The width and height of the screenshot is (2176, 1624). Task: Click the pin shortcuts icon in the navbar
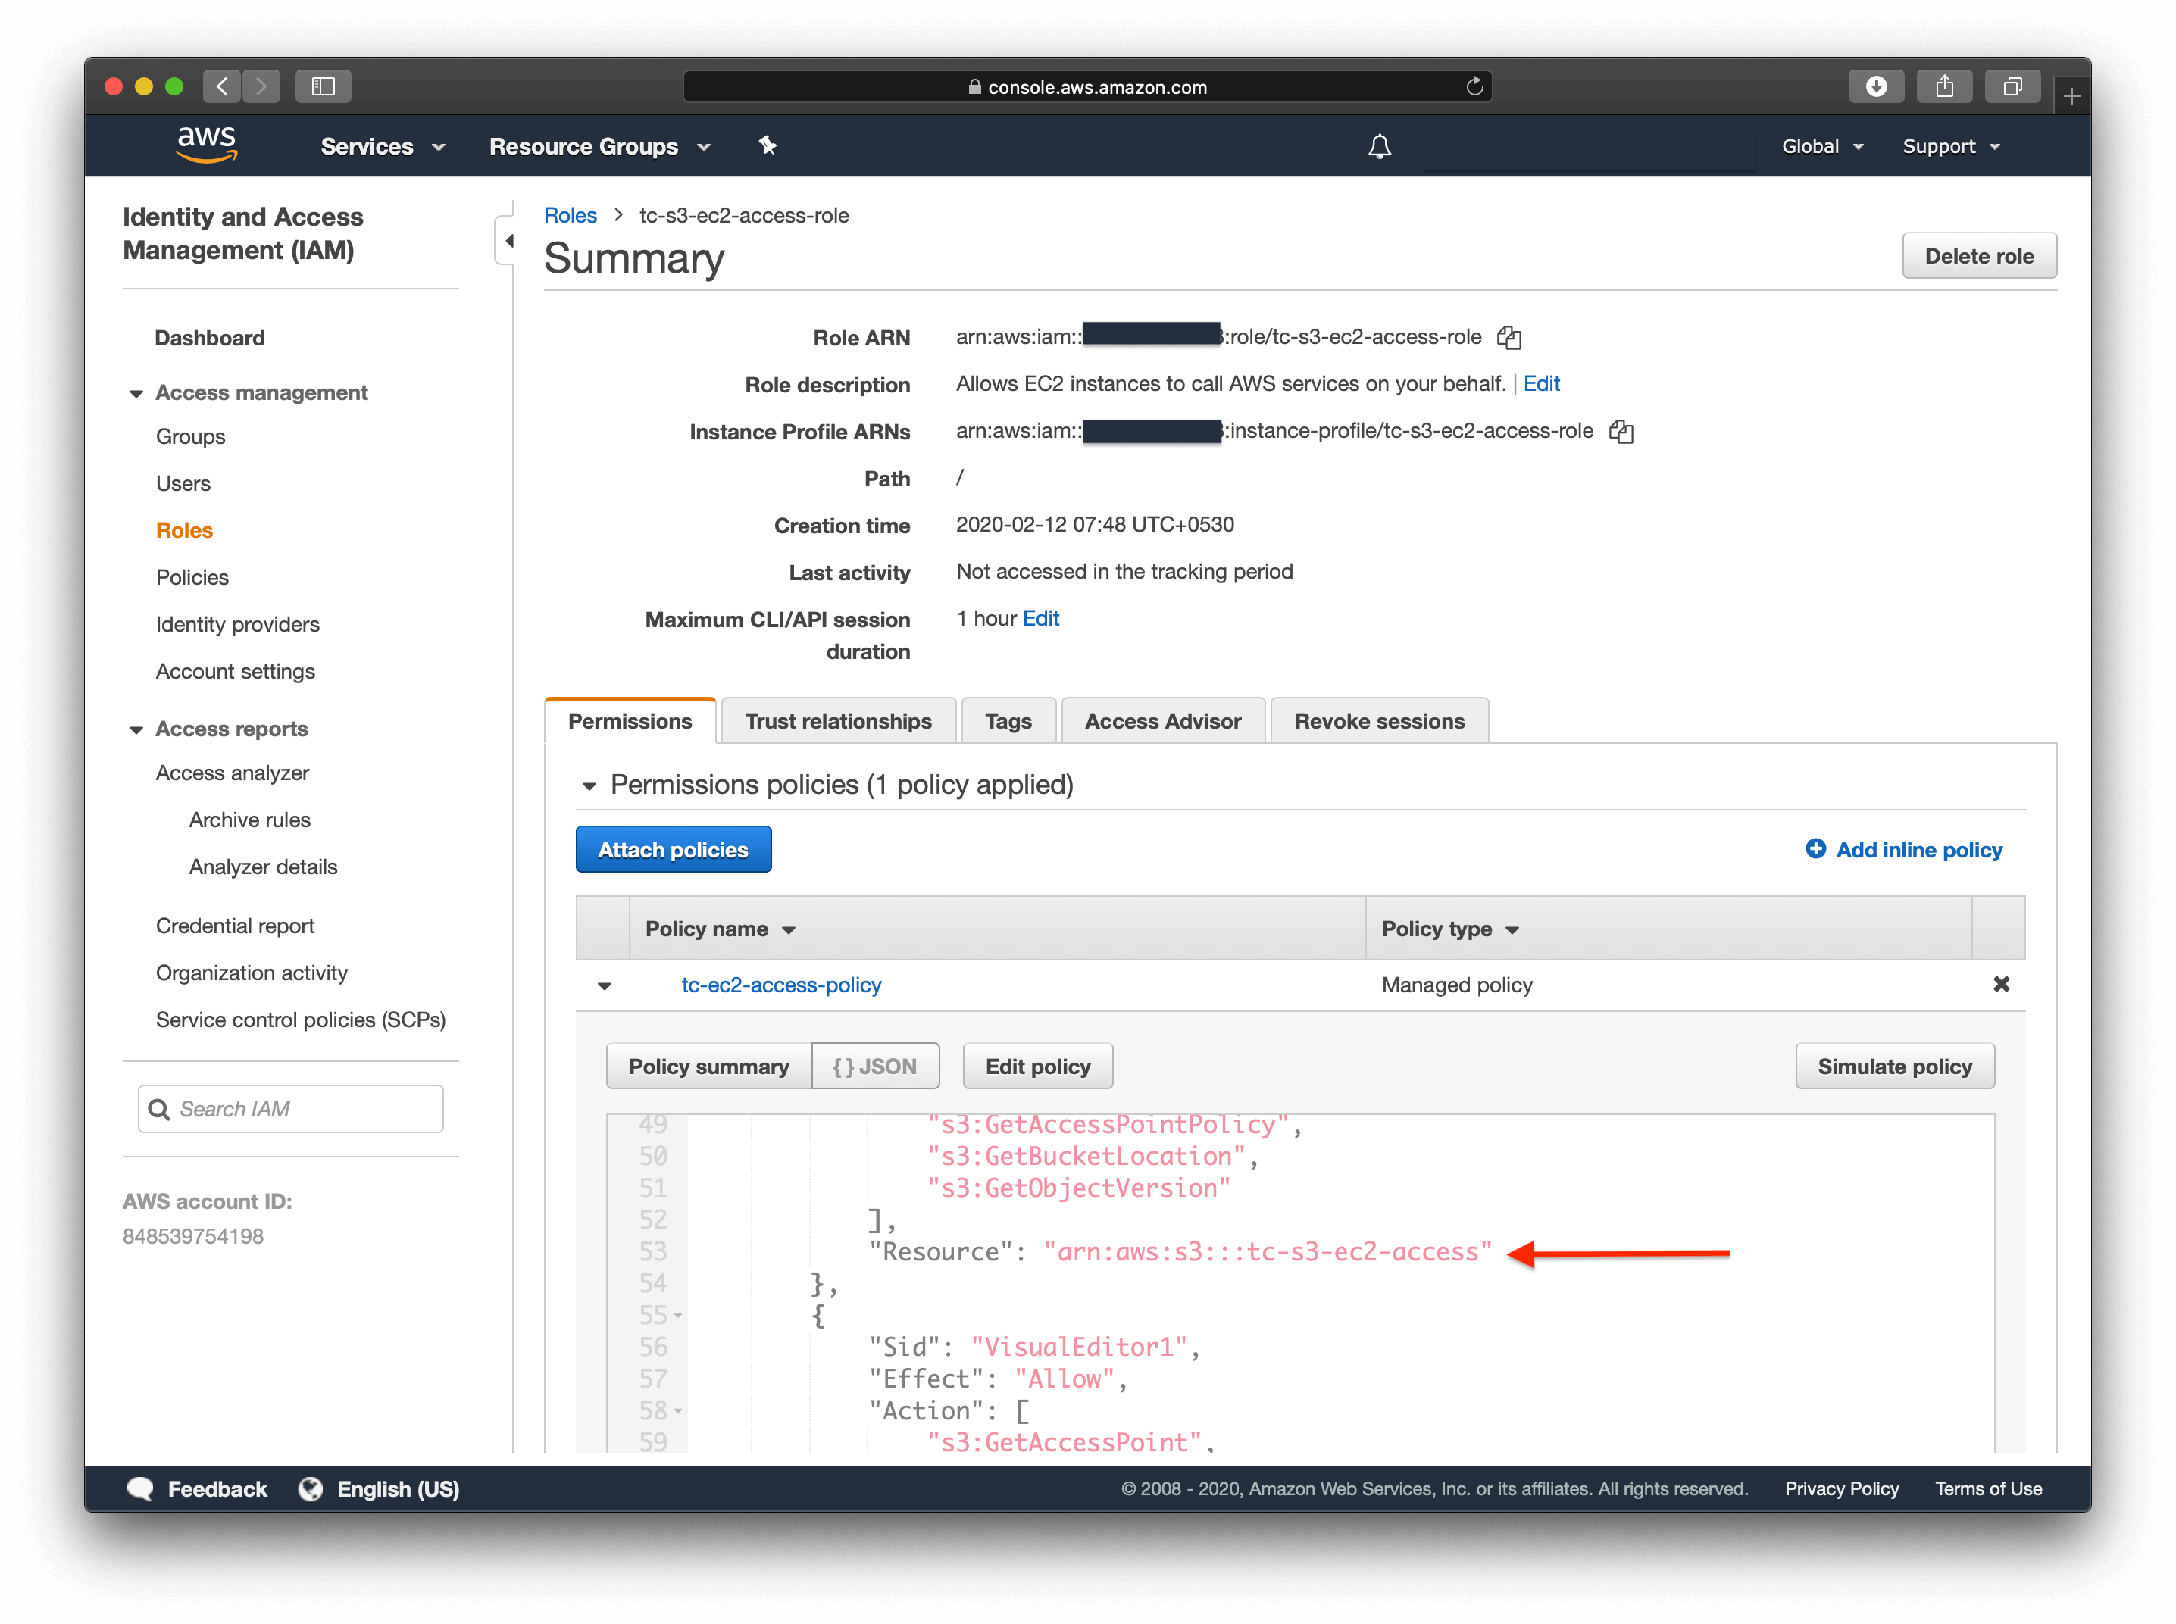point(767,145)
